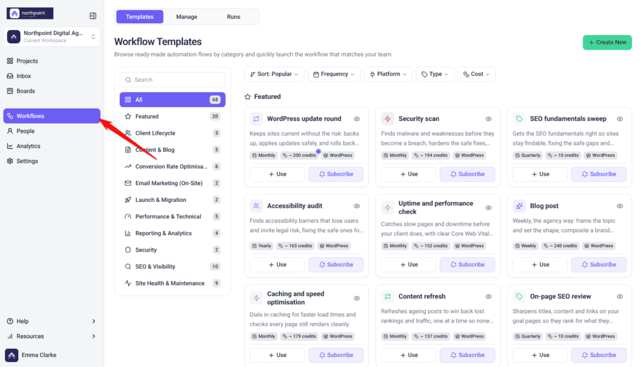Subscribe to the Security scan workflow

467,174
